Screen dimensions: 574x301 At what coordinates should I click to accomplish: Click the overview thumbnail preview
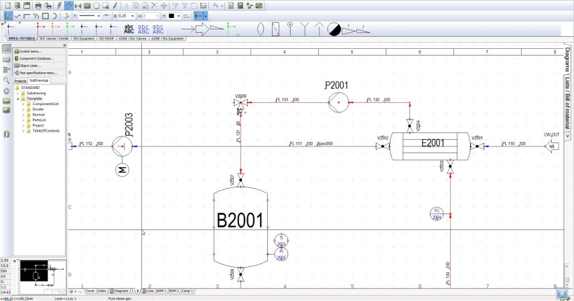click(42, 277)
